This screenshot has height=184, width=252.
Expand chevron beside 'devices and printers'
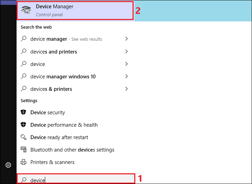(x=126, y=51)
